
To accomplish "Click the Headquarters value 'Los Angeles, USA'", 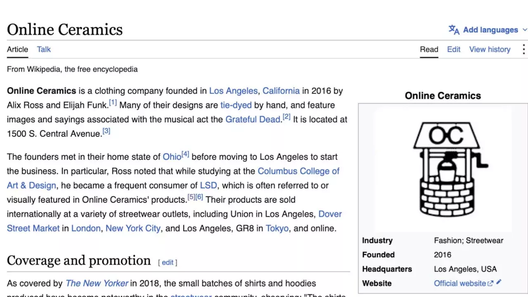I will pos(465,269).
